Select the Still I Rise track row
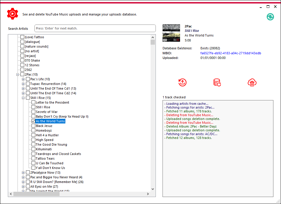Viewport: 281px width, 204px height. pyautogui.click(x=43, y=107)
